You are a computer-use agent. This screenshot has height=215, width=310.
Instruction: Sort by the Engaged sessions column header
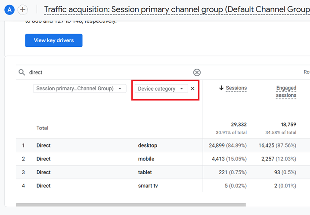[x=286, y=91]
